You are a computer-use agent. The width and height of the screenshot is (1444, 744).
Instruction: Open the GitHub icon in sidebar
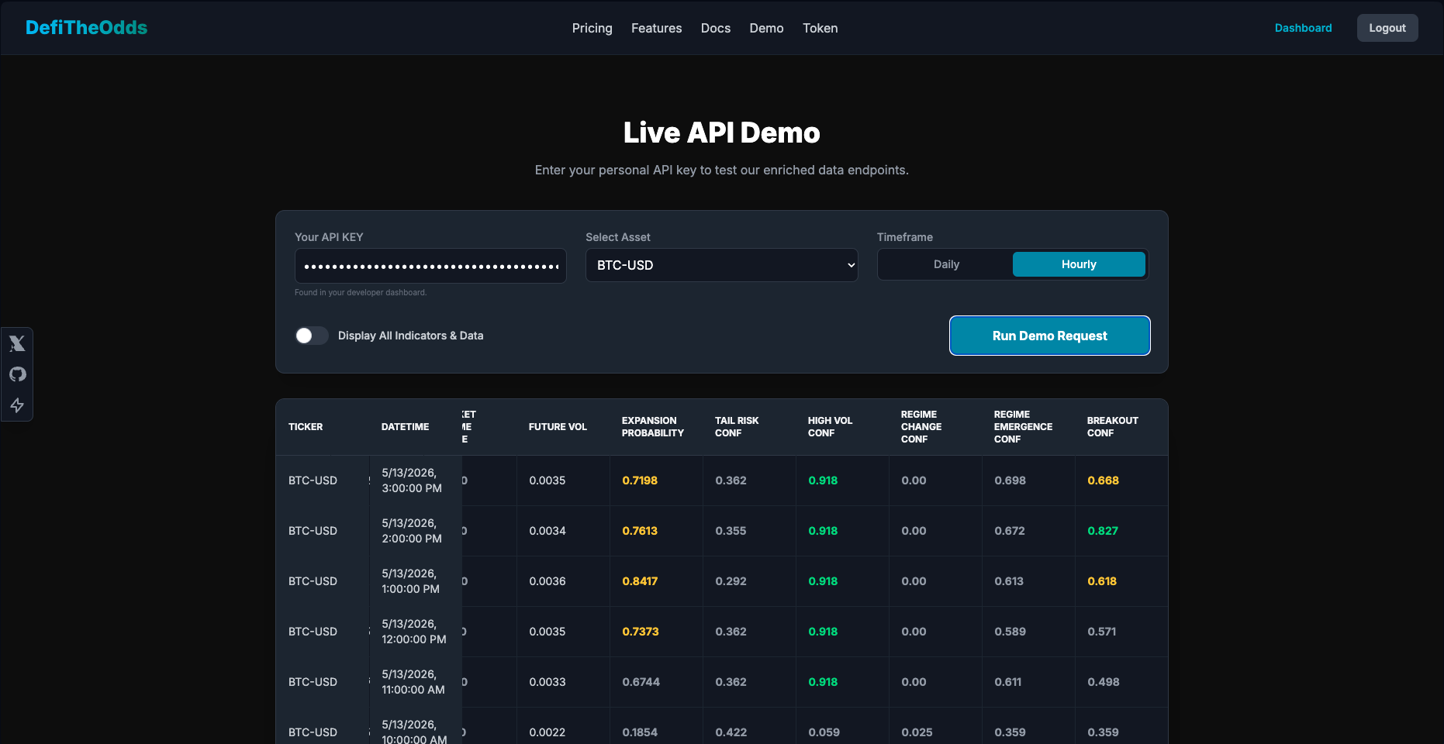click(x=17, y=374)
